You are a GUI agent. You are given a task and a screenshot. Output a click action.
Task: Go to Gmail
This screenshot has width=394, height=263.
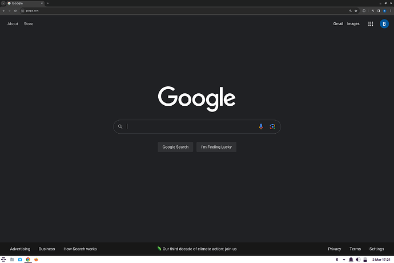coord(338,24)
